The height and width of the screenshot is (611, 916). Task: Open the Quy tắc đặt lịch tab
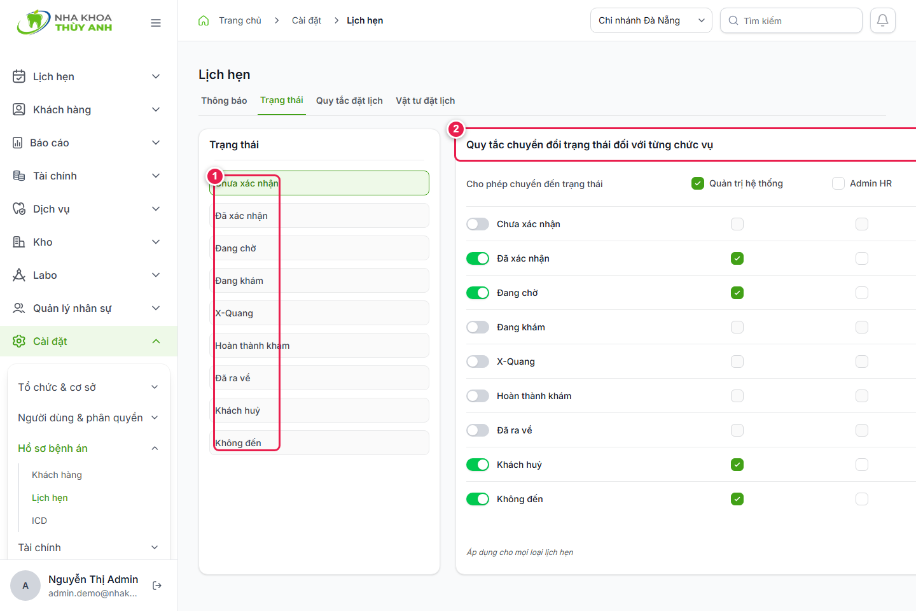(349, 101)
